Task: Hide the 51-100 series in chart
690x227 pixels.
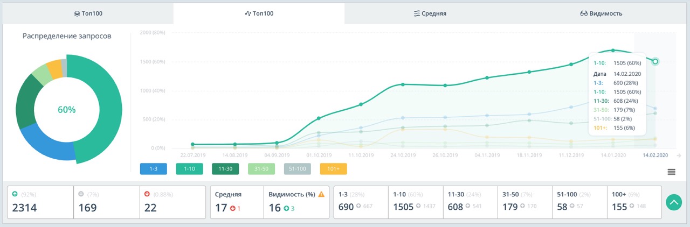Action: 298,169
